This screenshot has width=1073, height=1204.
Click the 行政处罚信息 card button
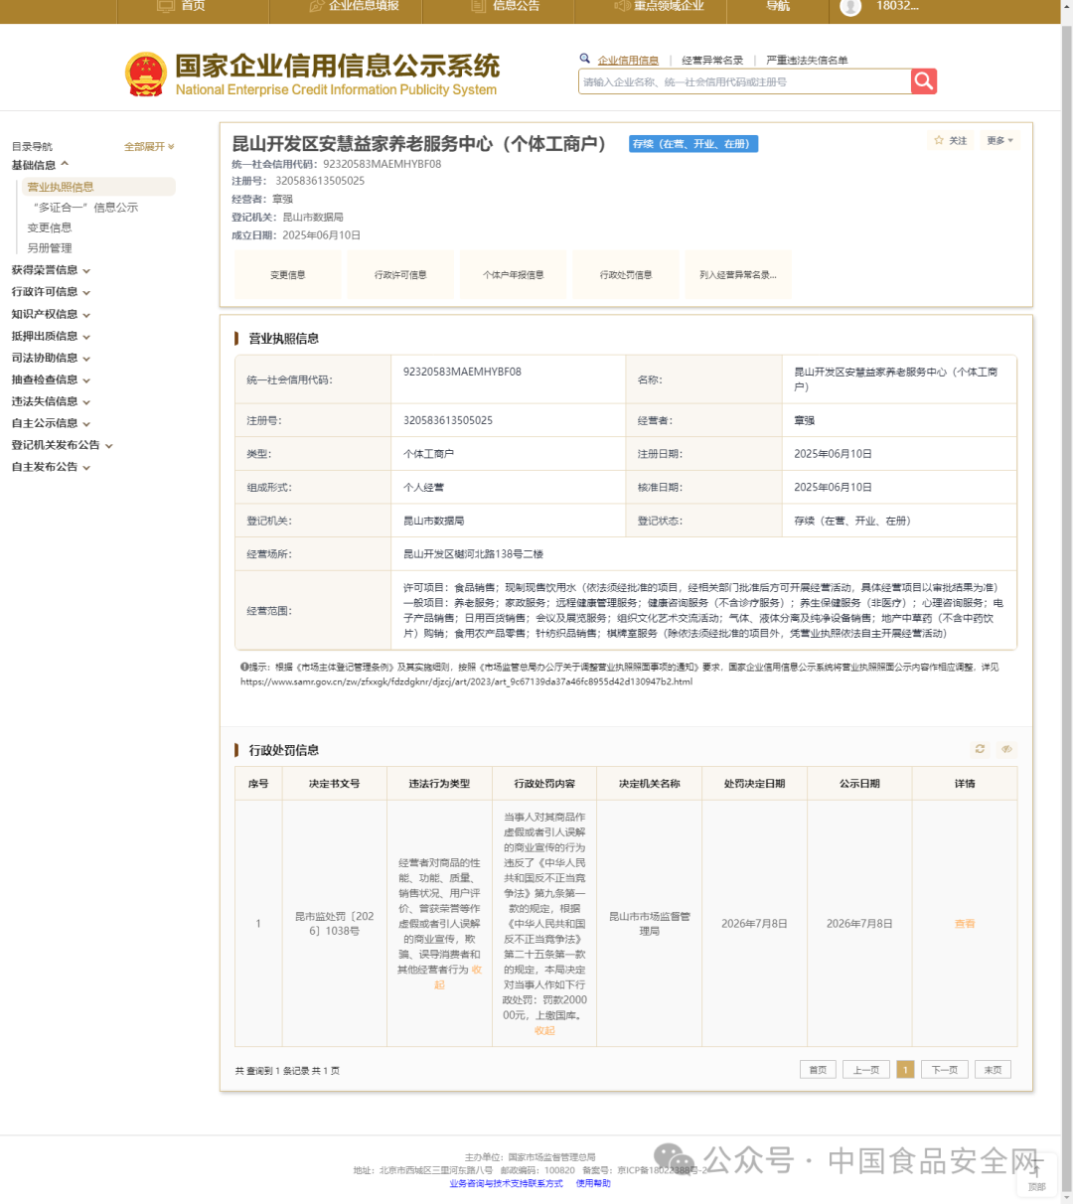pos(626,275)
